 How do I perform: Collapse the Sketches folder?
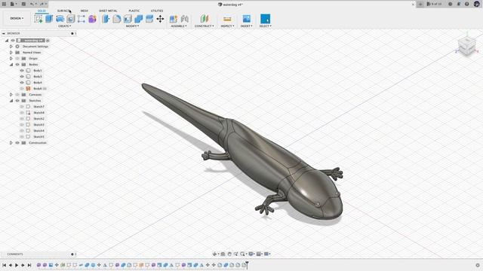[11, 100]
